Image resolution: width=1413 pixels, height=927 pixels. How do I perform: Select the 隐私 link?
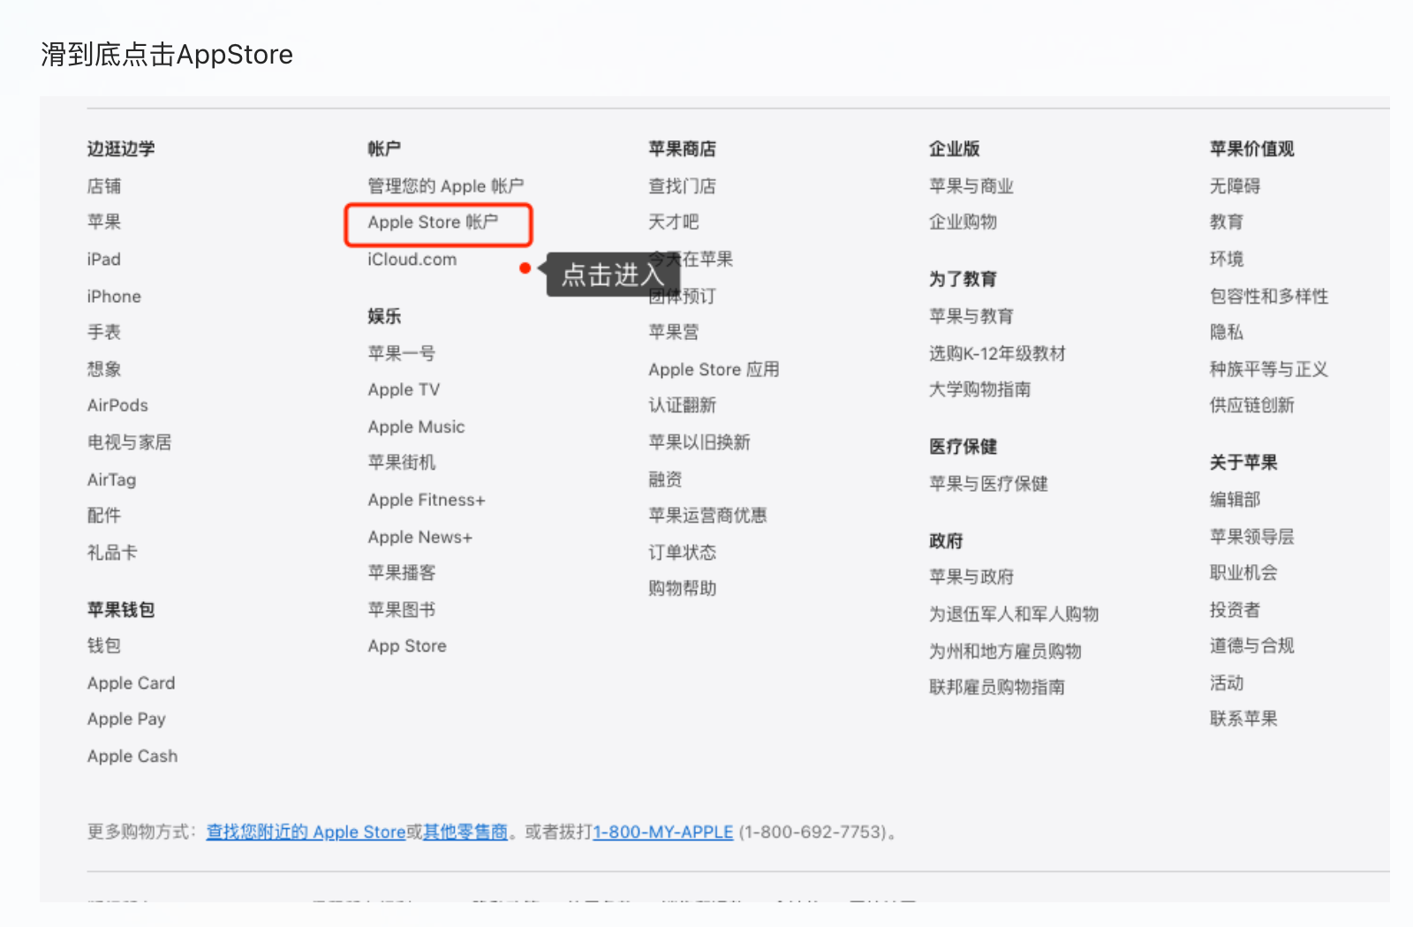(x=1227, y=333)
